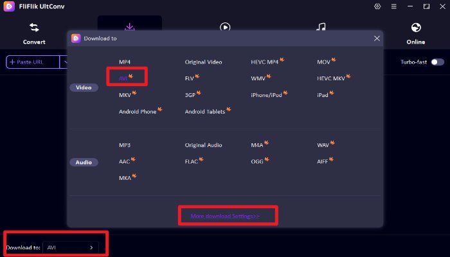The height and width of the screenshot is (257, 450).
Task: Switch to the Convert tab
Action: point(34,34)
